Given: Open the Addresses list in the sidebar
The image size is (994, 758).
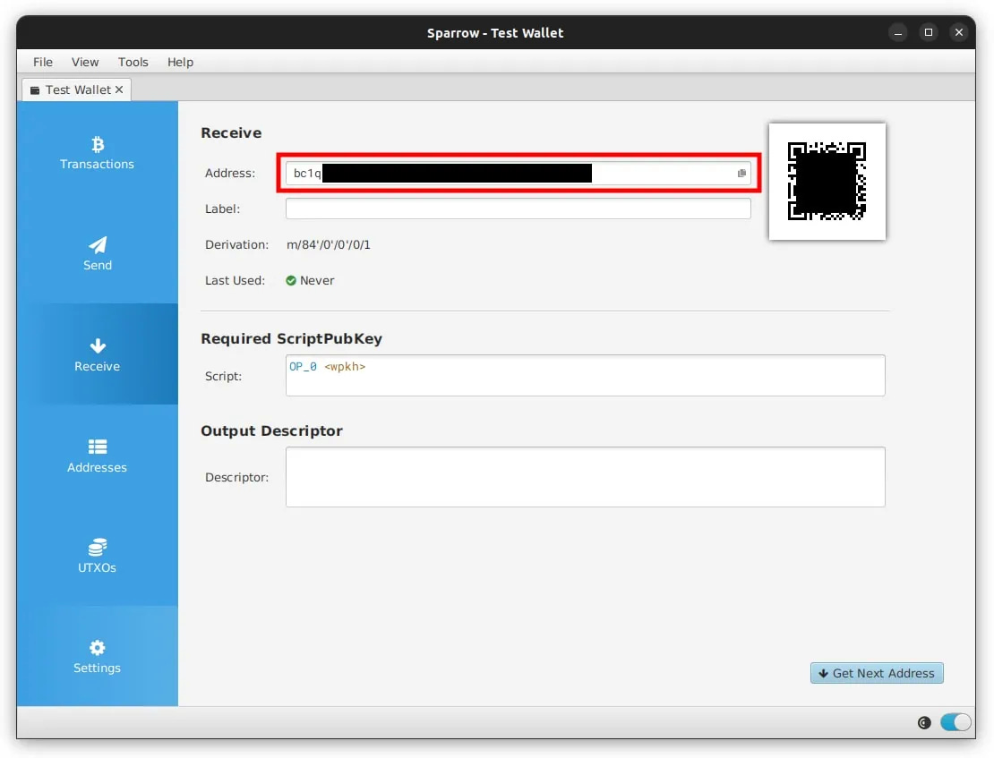Looking at the screenshot, I should coord(97,455).
